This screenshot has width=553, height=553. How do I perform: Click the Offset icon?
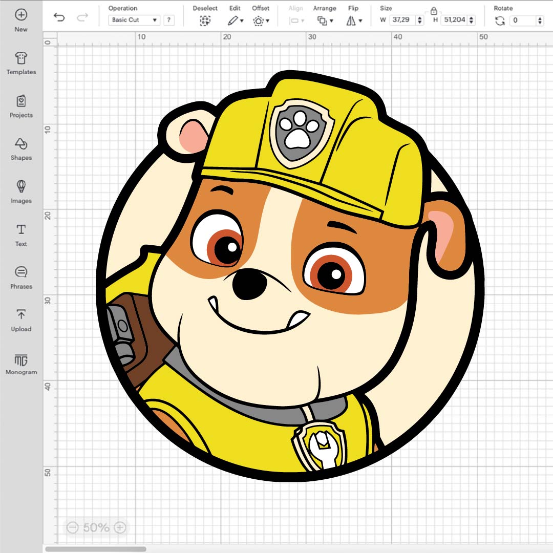pos(258,21)
